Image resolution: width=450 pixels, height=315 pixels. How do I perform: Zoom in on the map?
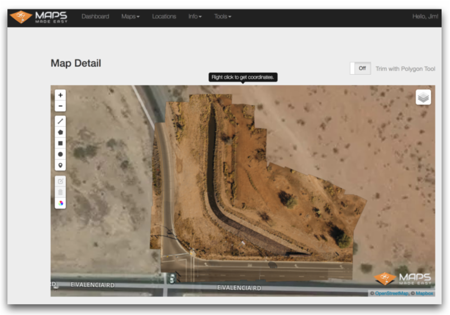point(60,95)
